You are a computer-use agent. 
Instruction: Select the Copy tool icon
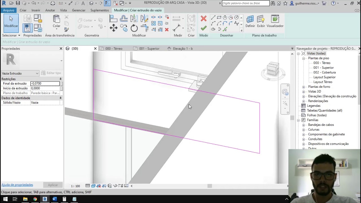click(x=124, y=28)
